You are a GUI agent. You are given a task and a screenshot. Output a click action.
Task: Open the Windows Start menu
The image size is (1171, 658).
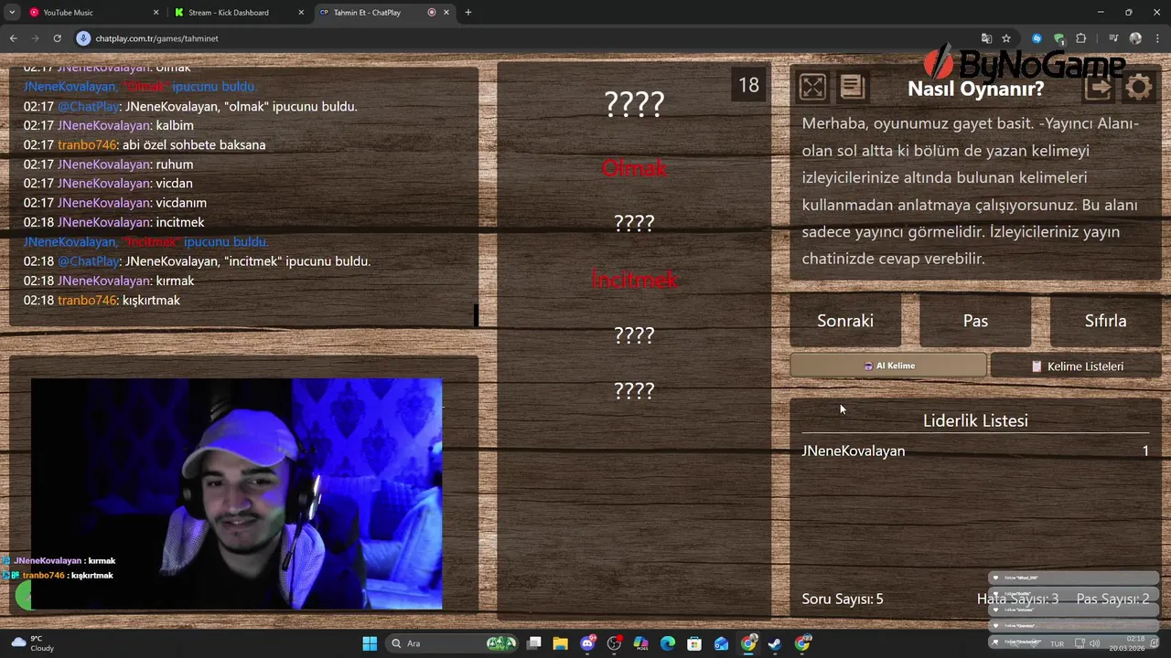tap(370, 643)
